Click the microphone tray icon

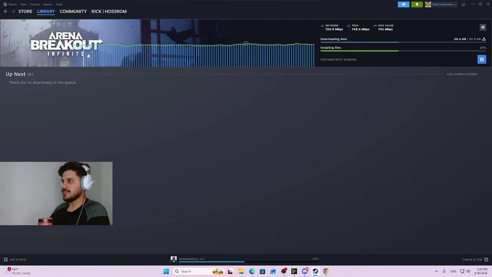444,271
